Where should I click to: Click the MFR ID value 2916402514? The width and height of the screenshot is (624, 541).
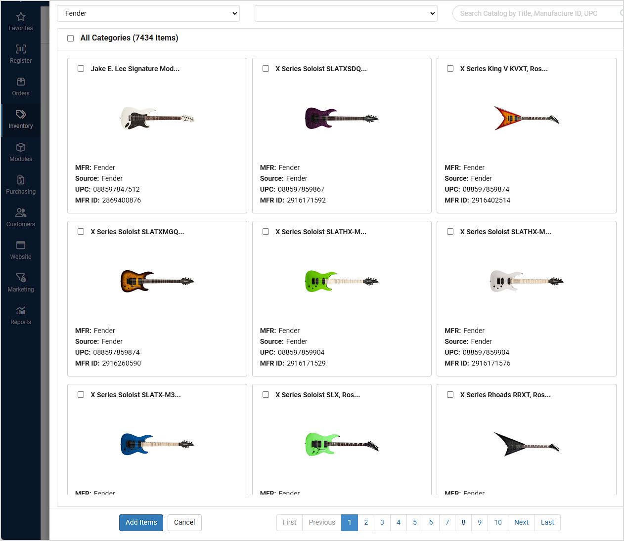(491, 200)
